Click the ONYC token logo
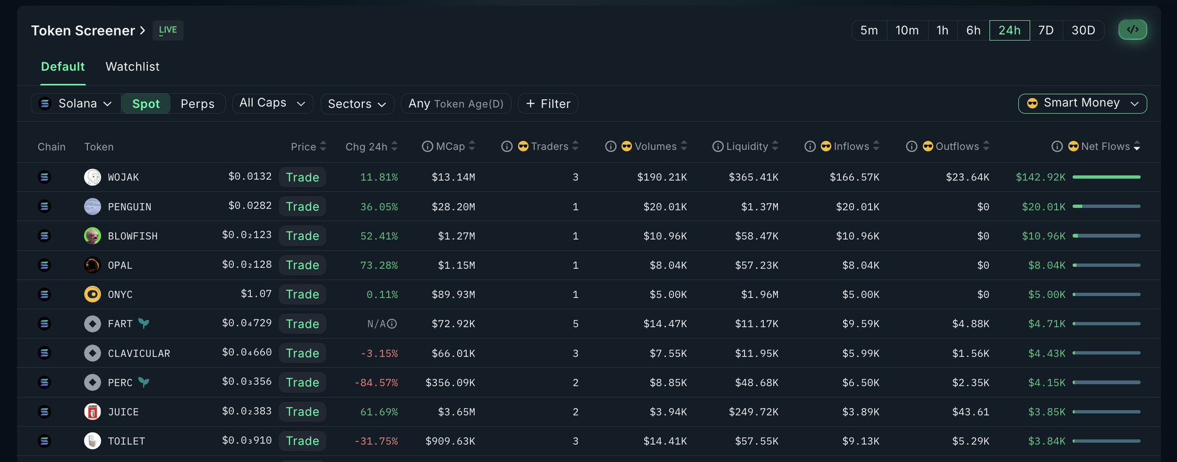Screen dimensions: 1177x462 93,294
